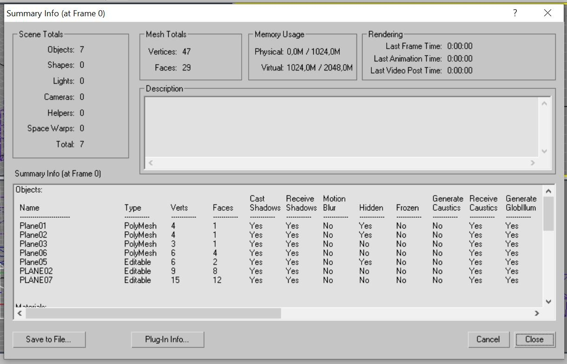Click Description box scroll left arrow
This screenshot has width=567, height=364.
[151, 163]
